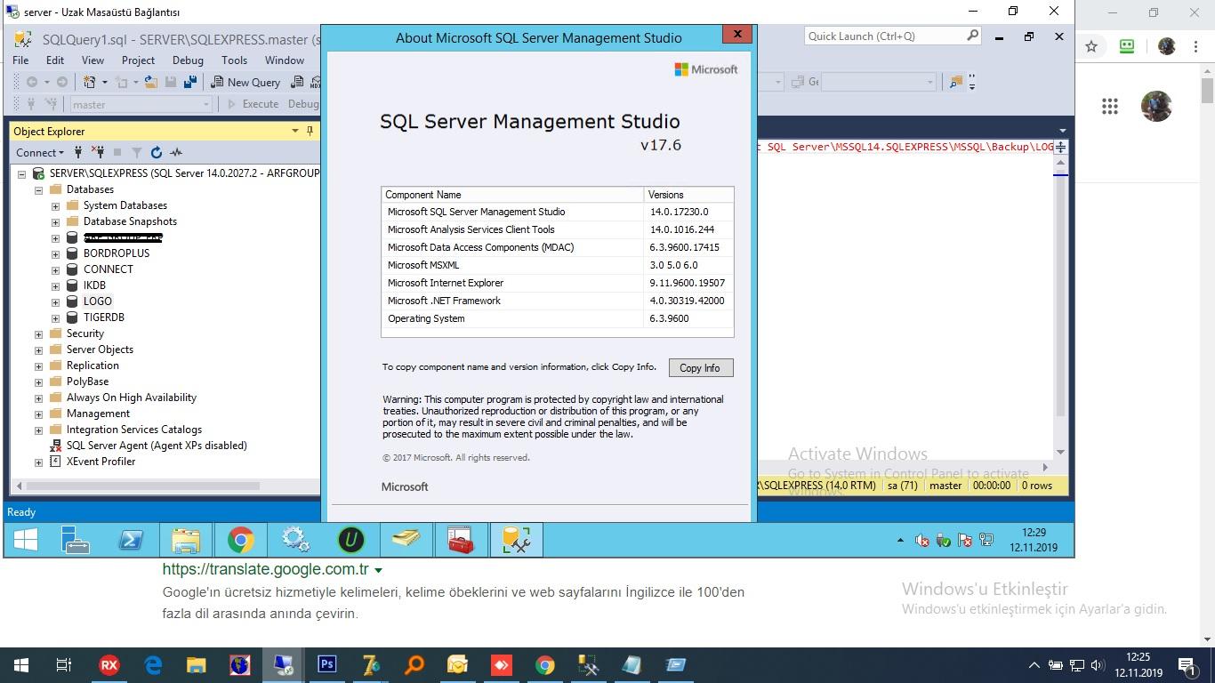Open the Connect dropdown in Object Explorer

(x=40, y=152)
